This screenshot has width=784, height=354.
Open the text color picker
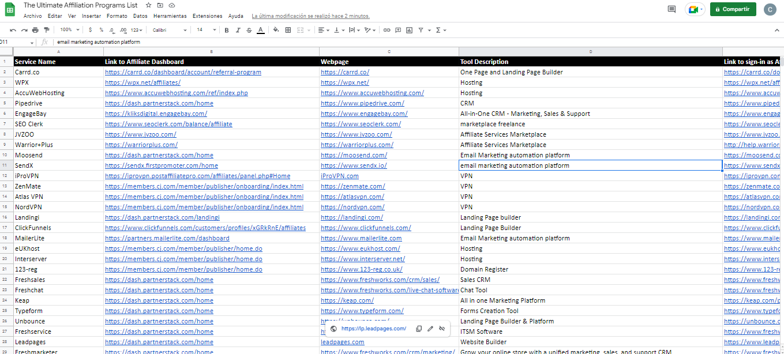260,30
